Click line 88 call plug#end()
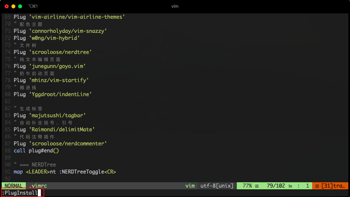350x197 pixels. 36,150
